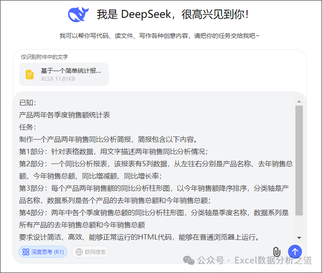Click the yellow file icon of the attachment
Viewport: 322px width, 273px height.
pyautogui.click(x=30, y=75)
